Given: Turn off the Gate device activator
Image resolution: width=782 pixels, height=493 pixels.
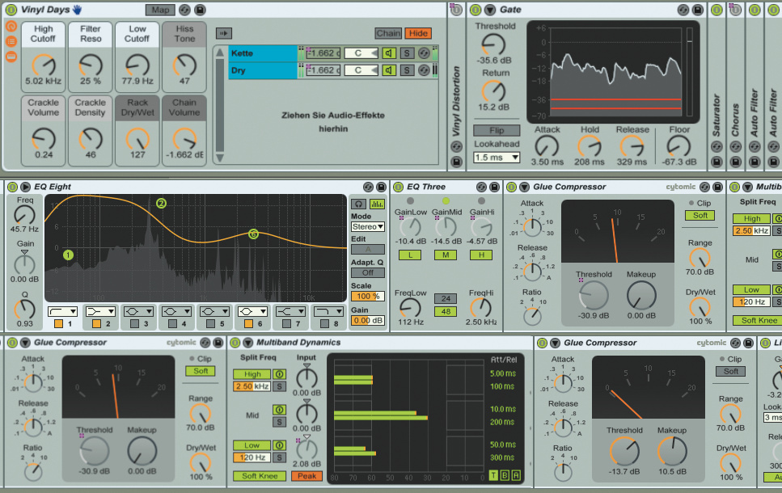Looking at the screenshot, I should click(475, 10).
